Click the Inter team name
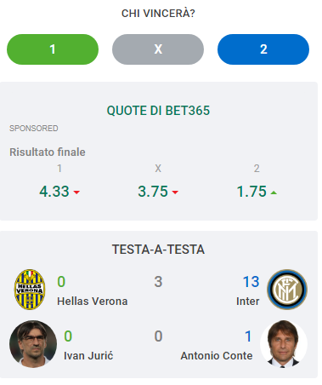 pos(248,302)
